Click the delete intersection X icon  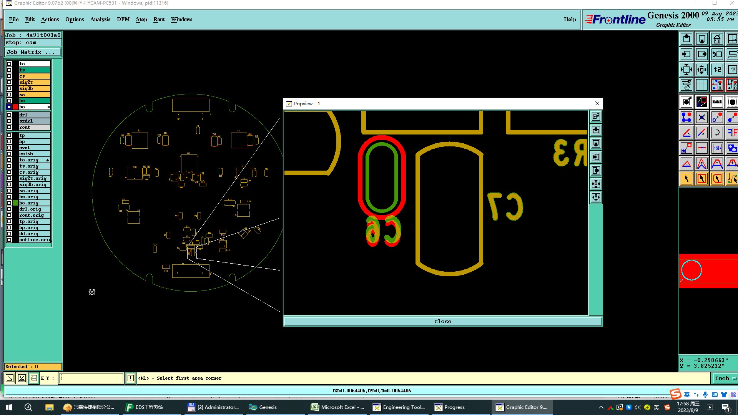tap(701, 117)
